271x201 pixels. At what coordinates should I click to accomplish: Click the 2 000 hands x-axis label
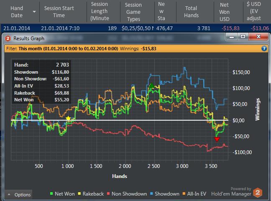point(125,166)
